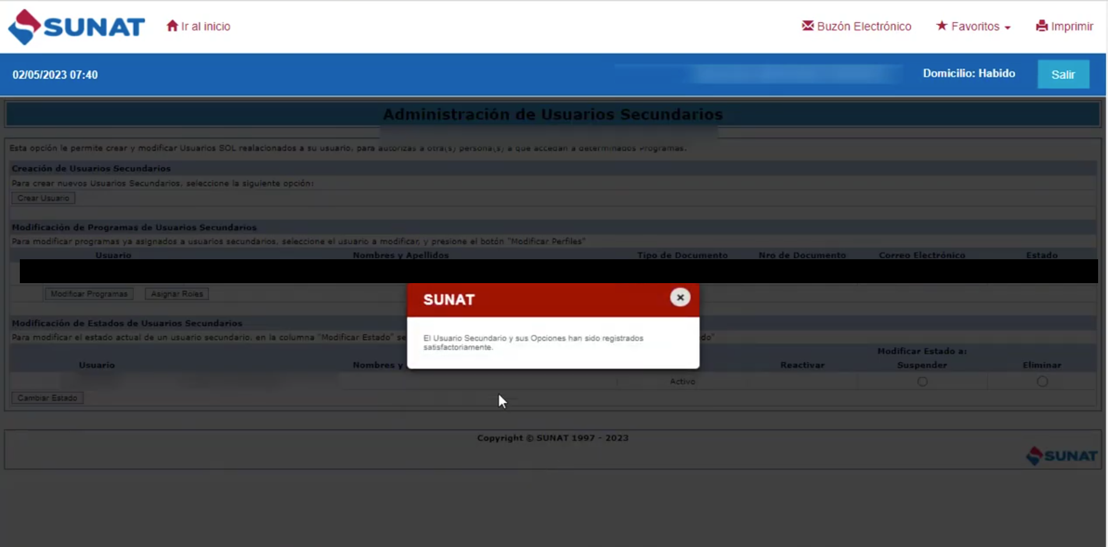
Task: Close the SUNAT dialog with the X
Action: coord(680,298)
